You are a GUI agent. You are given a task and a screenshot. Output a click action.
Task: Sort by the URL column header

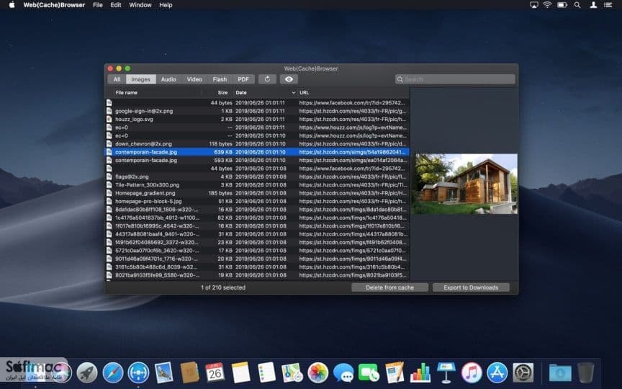point(305,92)
